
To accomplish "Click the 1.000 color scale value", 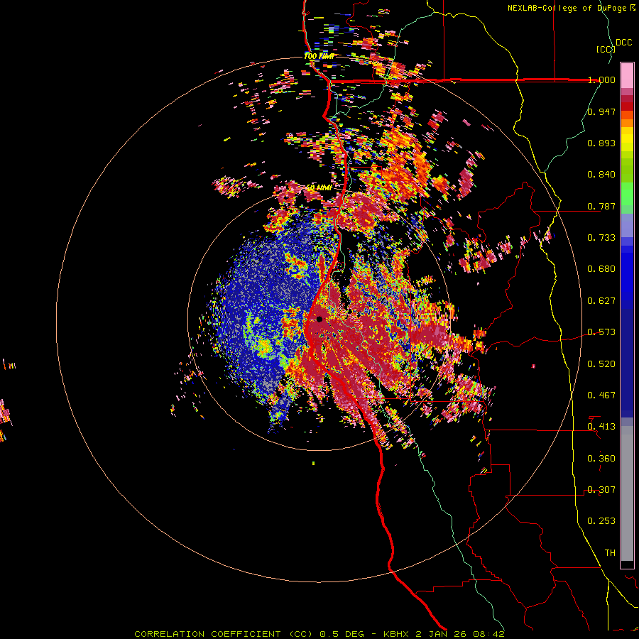I will [601, 80].
